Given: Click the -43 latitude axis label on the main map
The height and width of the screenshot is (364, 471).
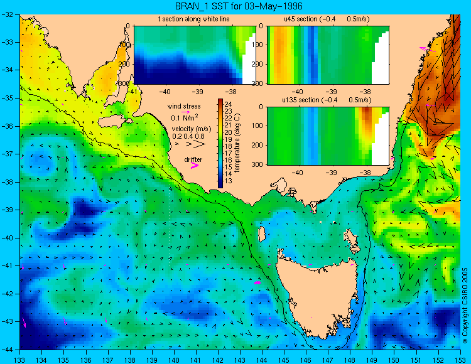Looking at the screenshot, I should click(x=7, y=322).
